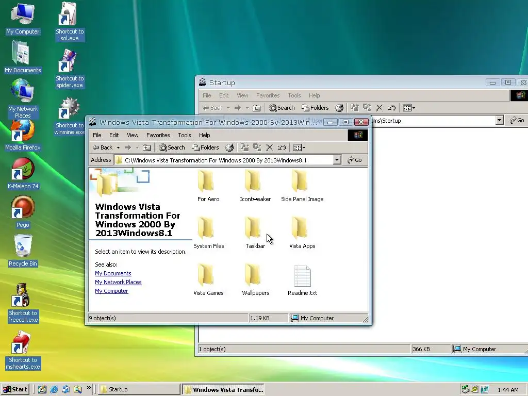Click the Move To icon in front window
528x396 pixels.
pyautogui.click(x=245, y=147)
